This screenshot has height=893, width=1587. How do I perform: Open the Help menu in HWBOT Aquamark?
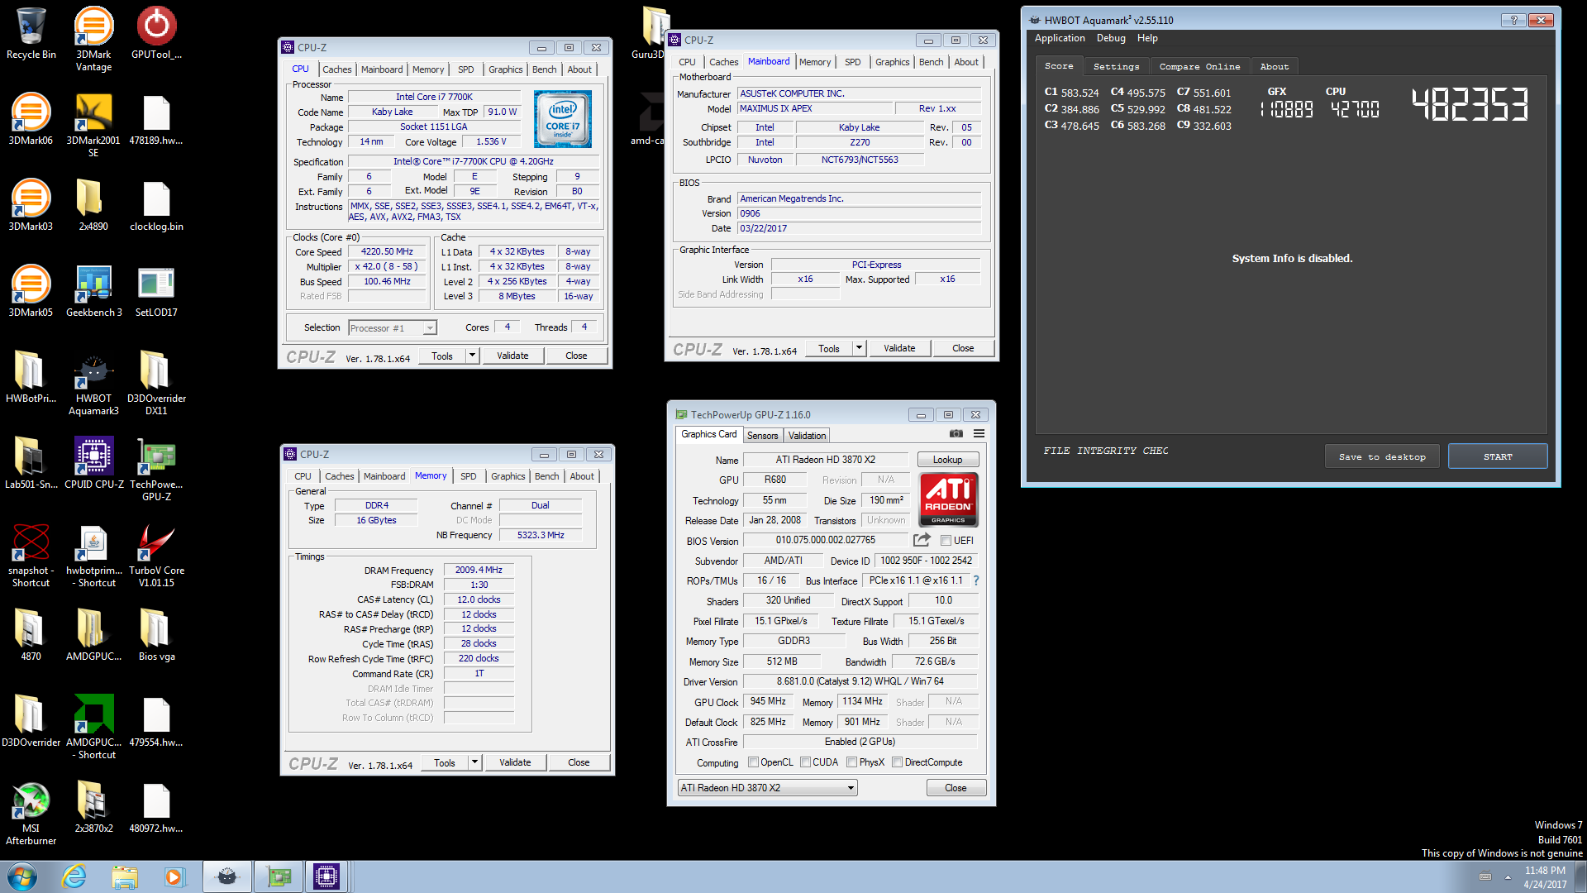pos(1147,38)
